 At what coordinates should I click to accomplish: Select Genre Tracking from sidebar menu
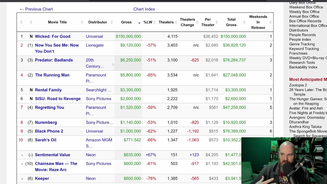point(302,44)
